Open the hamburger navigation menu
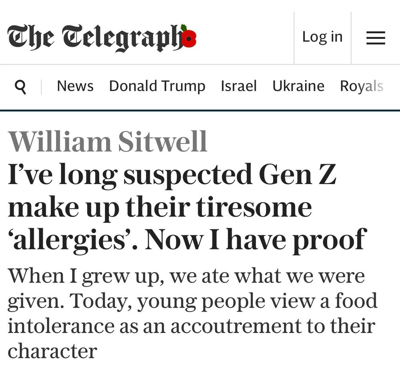This screenshot has width=400, height=365. point(375,37)
